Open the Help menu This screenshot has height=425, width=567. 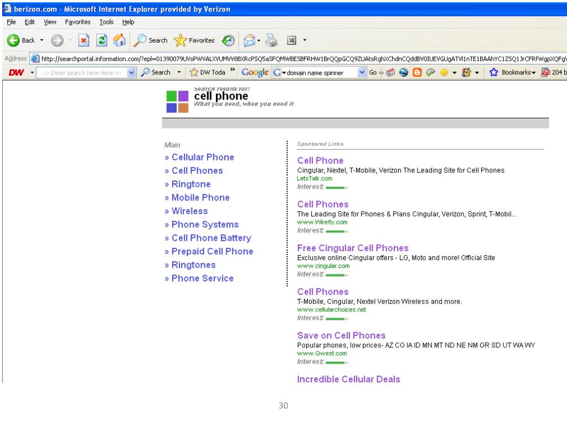pyautogui.click(x=128, y=22)
